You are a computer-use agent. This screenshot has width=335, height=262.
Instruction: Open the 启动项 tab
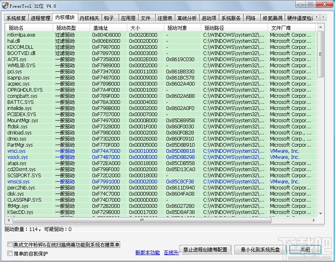(209, 18)
